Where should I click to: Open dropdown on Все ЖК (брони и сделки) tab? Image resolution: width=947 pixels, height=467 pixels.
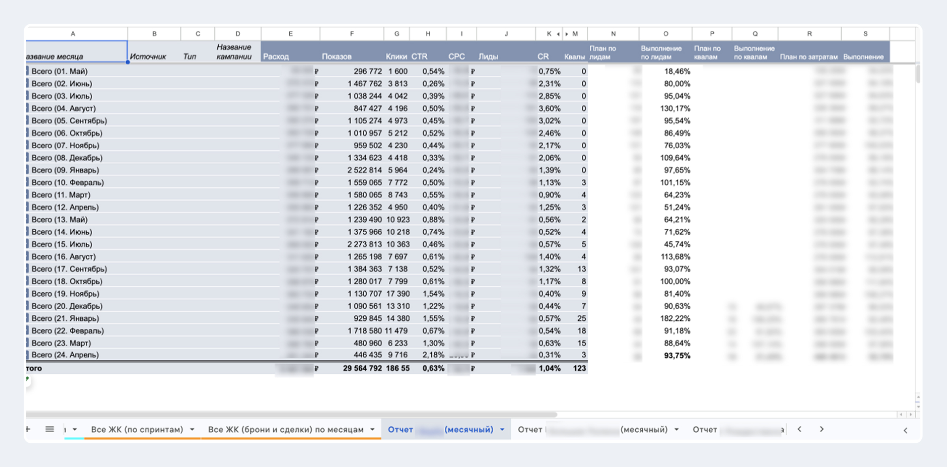372,430
